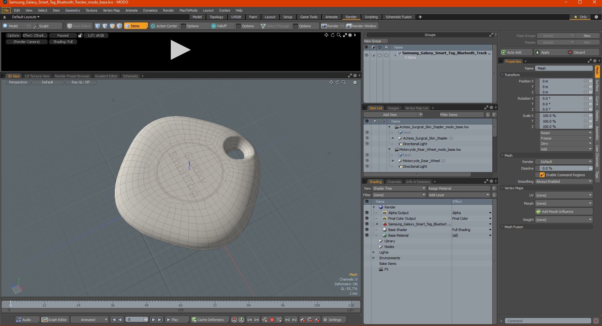Image resolution: width=602 pixels, height=326 pixels.
Task: Open Render setting Default dropdown
Action: [566, 162]
